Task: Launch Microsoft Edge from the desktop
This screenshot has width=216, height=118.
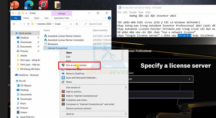Action: click(x=29, y=5)
